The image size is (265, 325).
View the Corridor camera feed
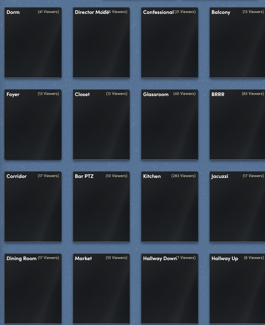[x=33, y=207]
